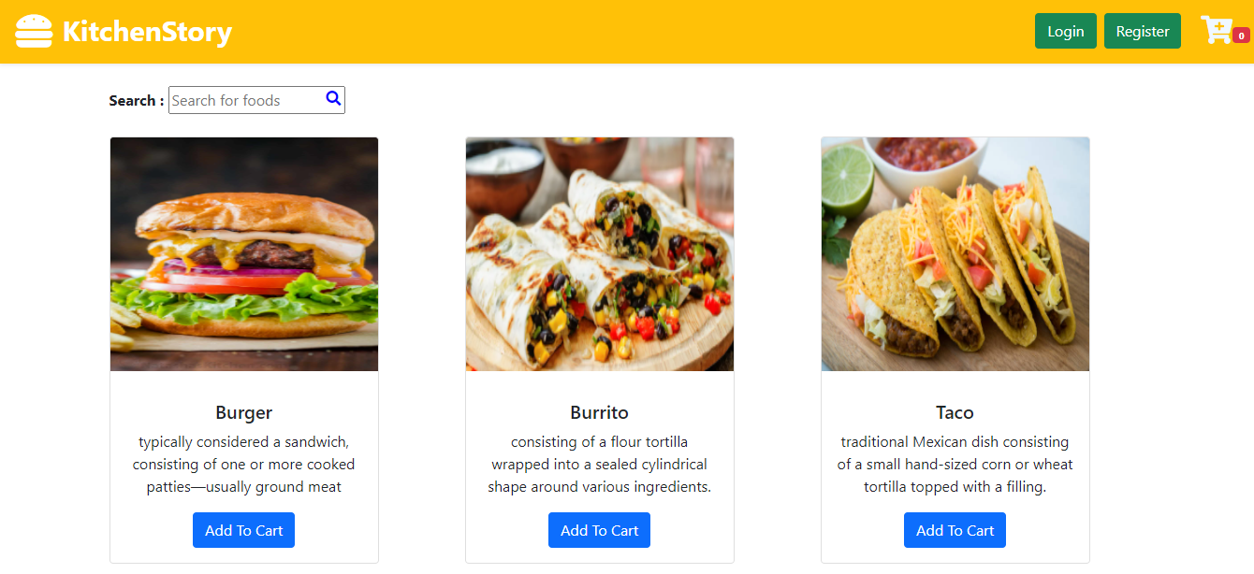Viewport: 1254px width, 574px height.
Task: Open the Burger item image
Action: click(x=243, y=253)
